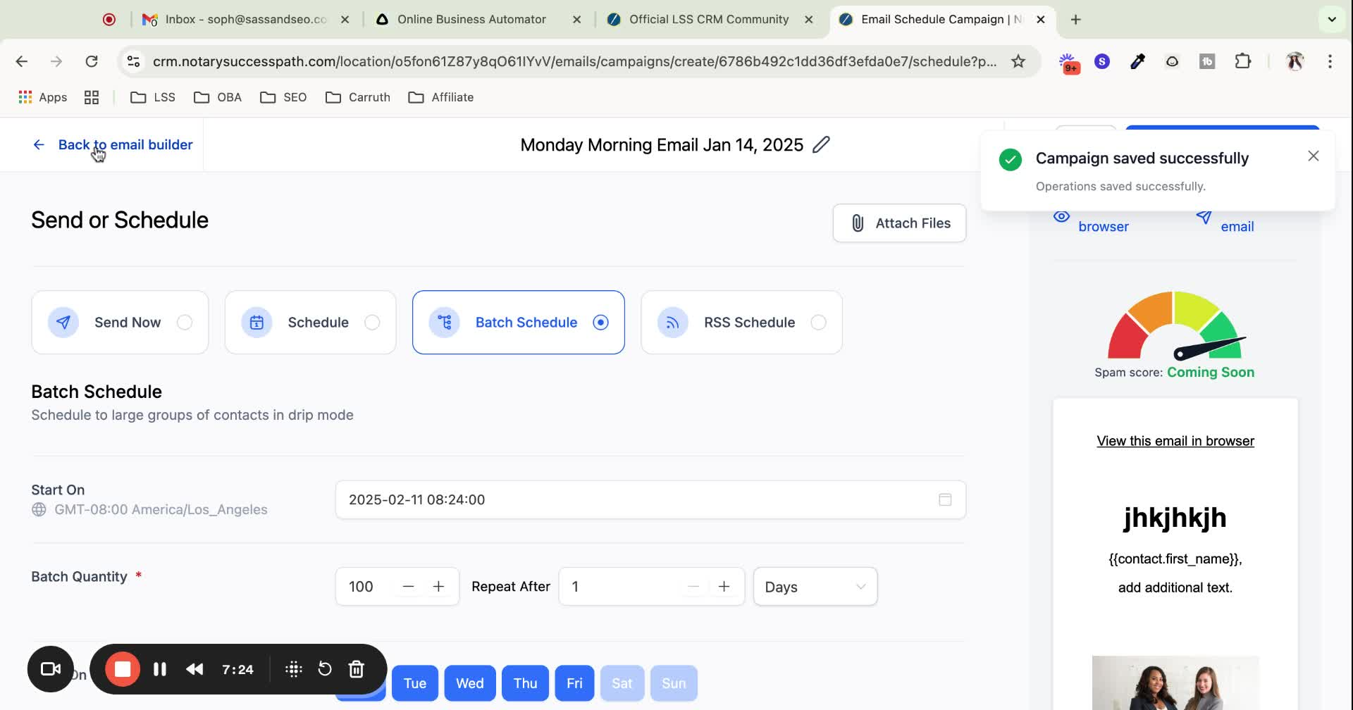Click the paperclip Attach Files button

899,223
